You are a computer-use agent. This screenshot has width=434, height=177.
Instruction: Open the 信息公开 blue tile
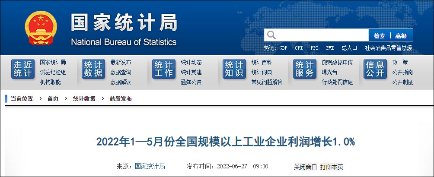pos(375,69)
